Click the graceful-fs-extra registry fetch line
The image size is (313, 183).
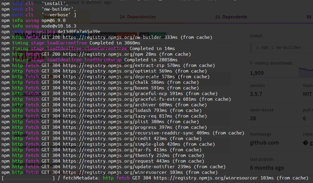point(116,99)
